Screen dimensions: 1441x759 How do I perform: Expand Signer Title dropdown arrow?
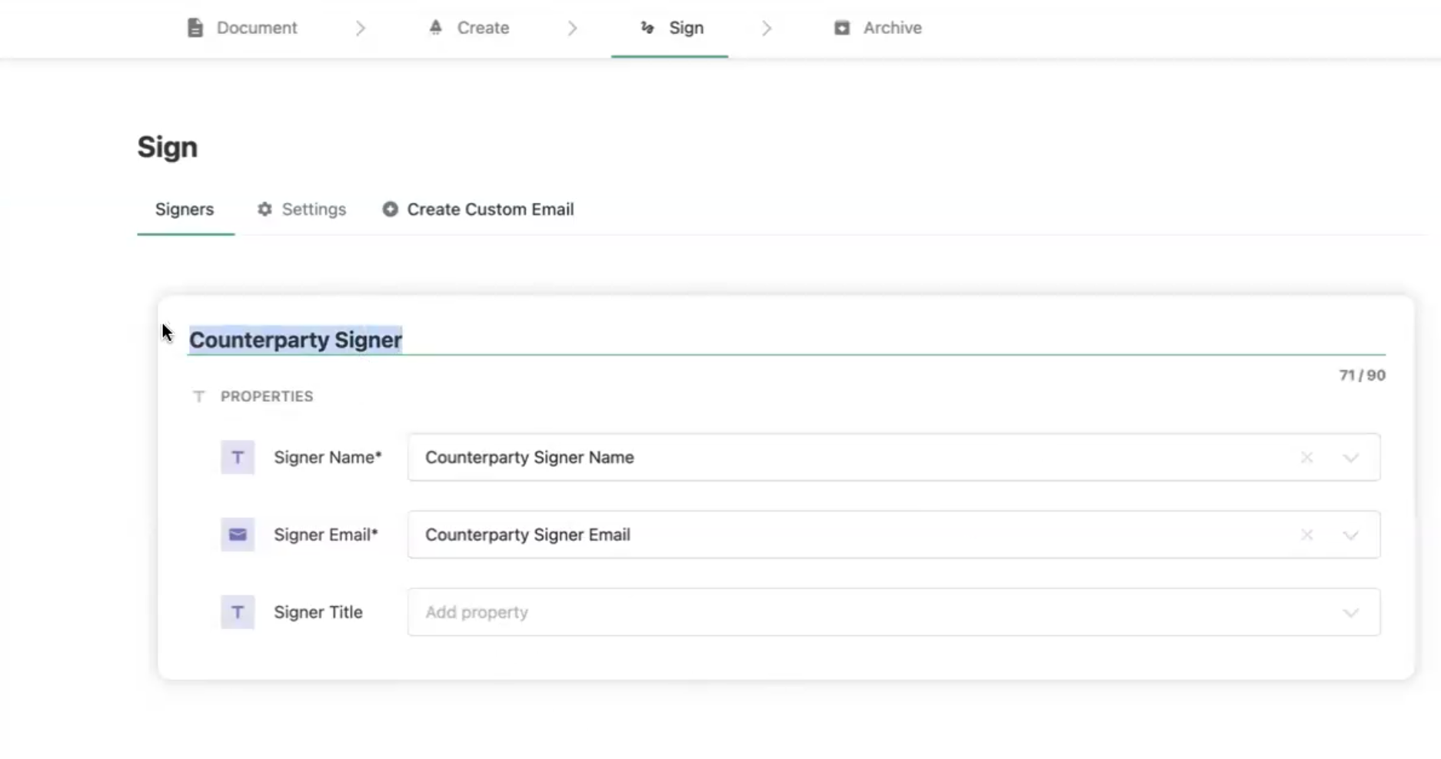click(1351, 613)
